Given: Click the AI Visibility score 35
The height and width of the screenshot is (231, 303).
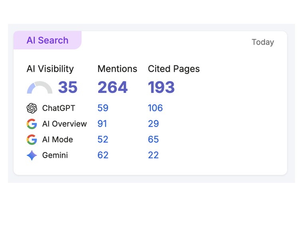Looking at the screenshot, I should point(68,87).
